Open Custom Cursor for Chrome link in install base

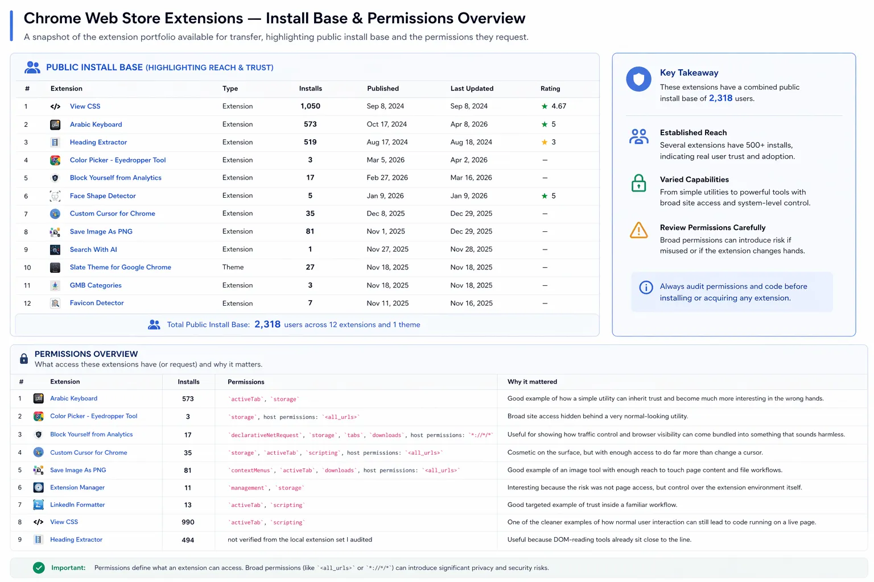pyautogui.click(x=113, y=214)
